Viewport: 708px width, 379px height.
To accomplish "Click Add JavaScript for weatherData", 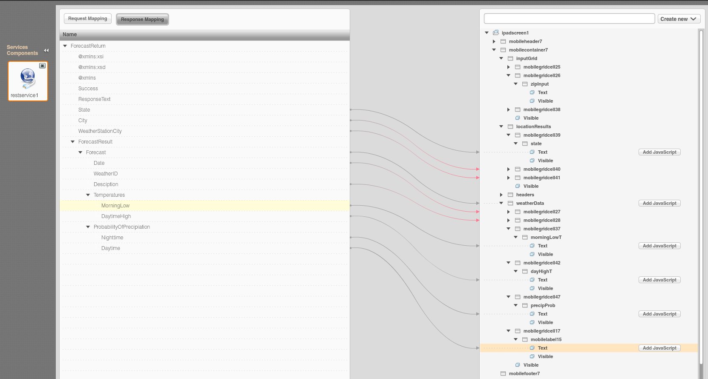I will point(659,203).
